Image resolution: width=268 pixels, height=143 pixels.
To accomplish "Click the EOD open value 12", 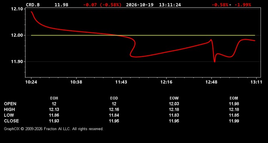I will (x=114, y=104).
